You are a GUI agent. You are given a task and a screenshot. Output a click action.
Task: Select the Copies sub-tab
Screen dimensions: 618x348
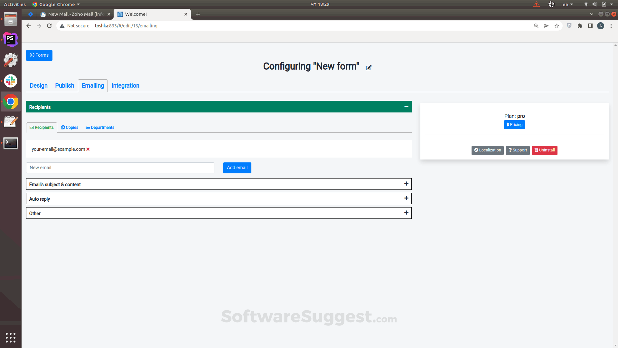point(70,128)
